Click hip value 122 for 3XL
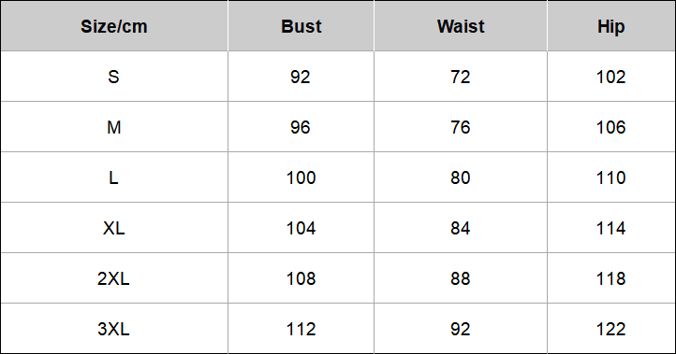This screenshot has height=354, width=676. pyautogui.click(x=610, y=329)
